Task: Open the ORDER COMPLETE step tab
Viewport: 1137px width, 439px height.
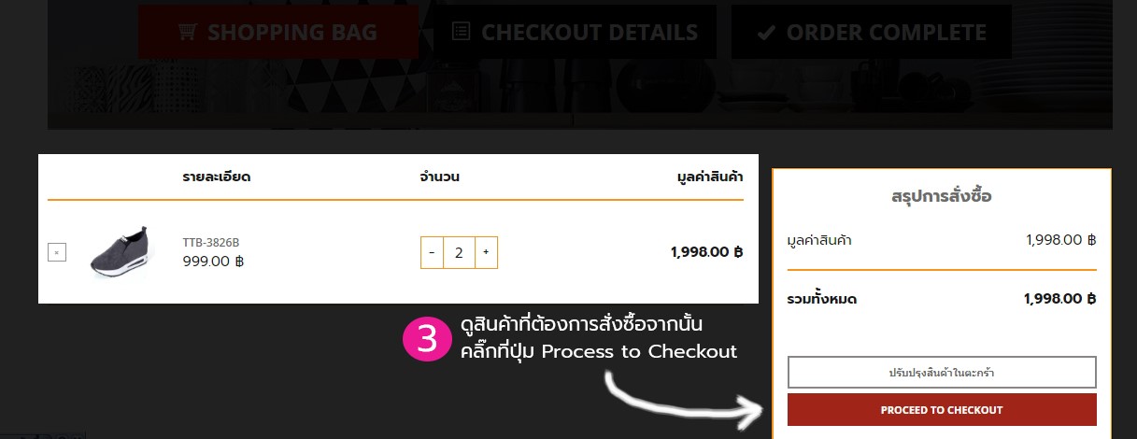Action: point(872,33)
